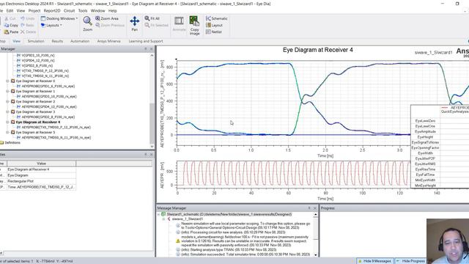Screen dimensions: 469x264
Task: Click the Zoom Previous button
Action: point(109,26)
